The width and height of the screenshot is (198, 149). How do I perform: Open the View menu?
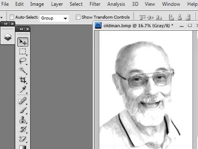click(x=150, y=4)
